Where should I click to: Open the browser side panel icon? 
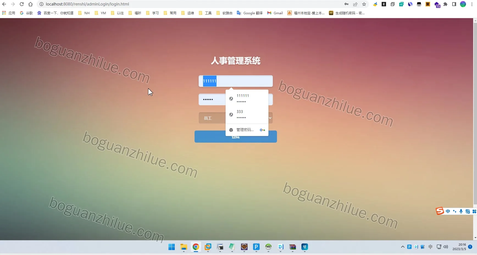pyautogui.click(x=454, y=4)
